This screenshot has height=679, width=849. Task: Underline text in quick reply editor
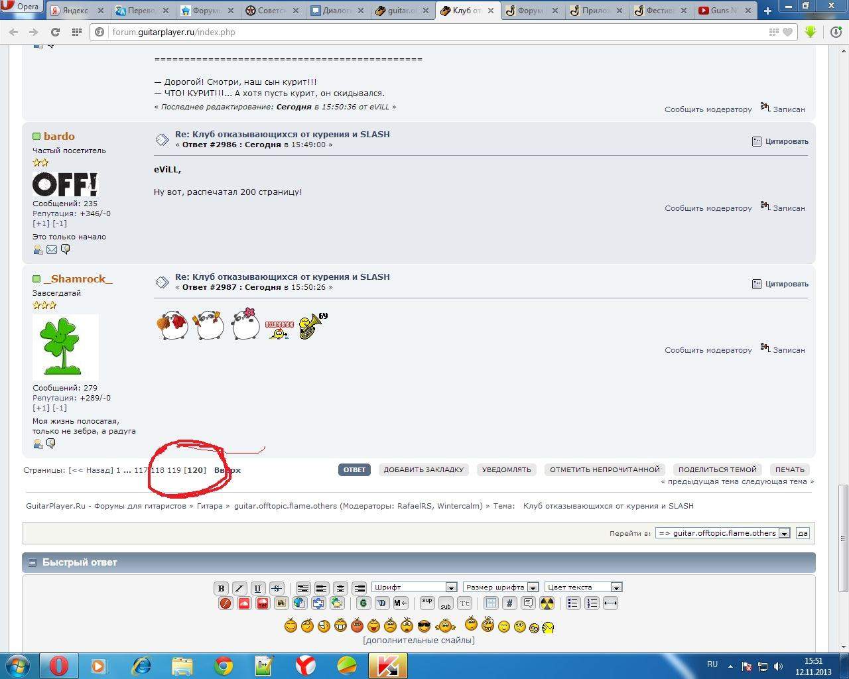coord(258,587)
